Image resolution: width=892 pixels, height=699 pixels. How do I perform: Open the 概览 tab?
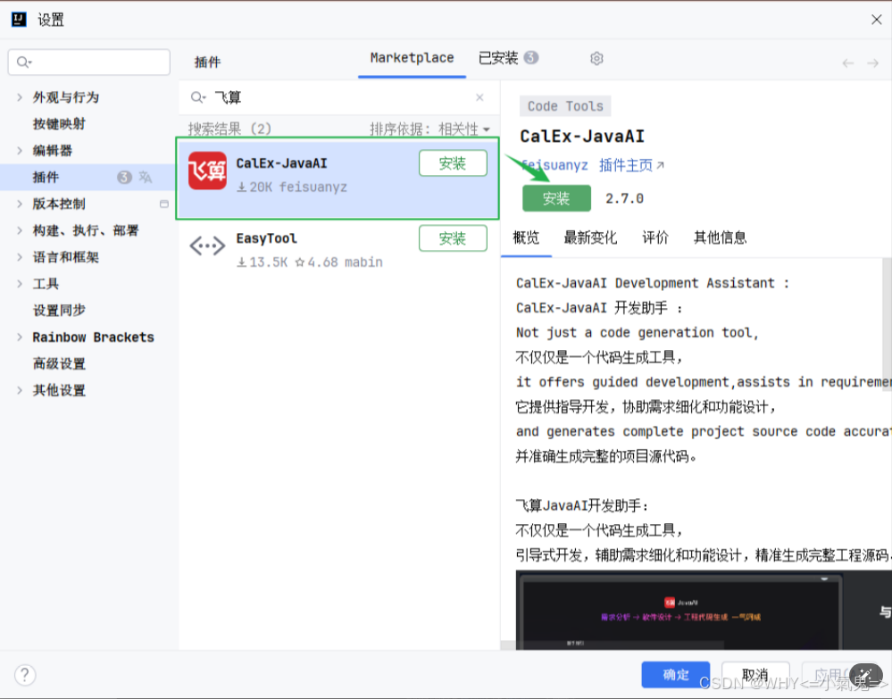point(526,237)
